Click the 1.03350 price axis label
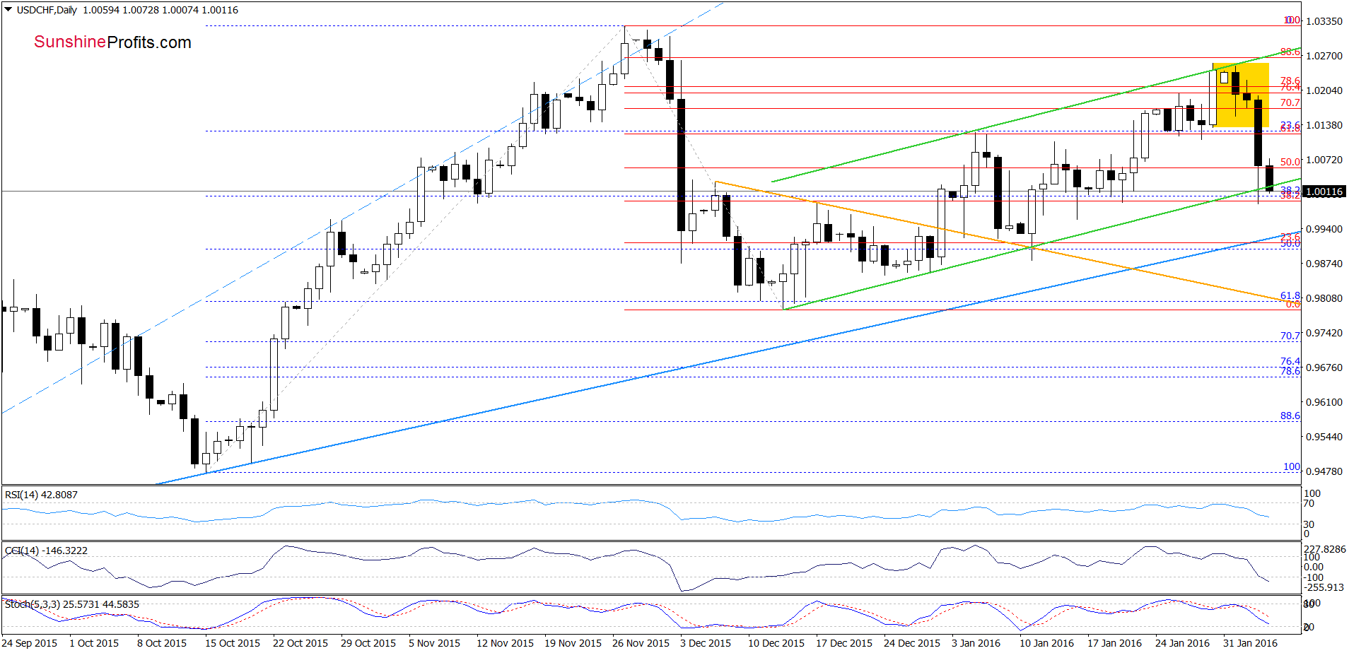Screen dimensions: 1349x653 (x=1324, y=21)
